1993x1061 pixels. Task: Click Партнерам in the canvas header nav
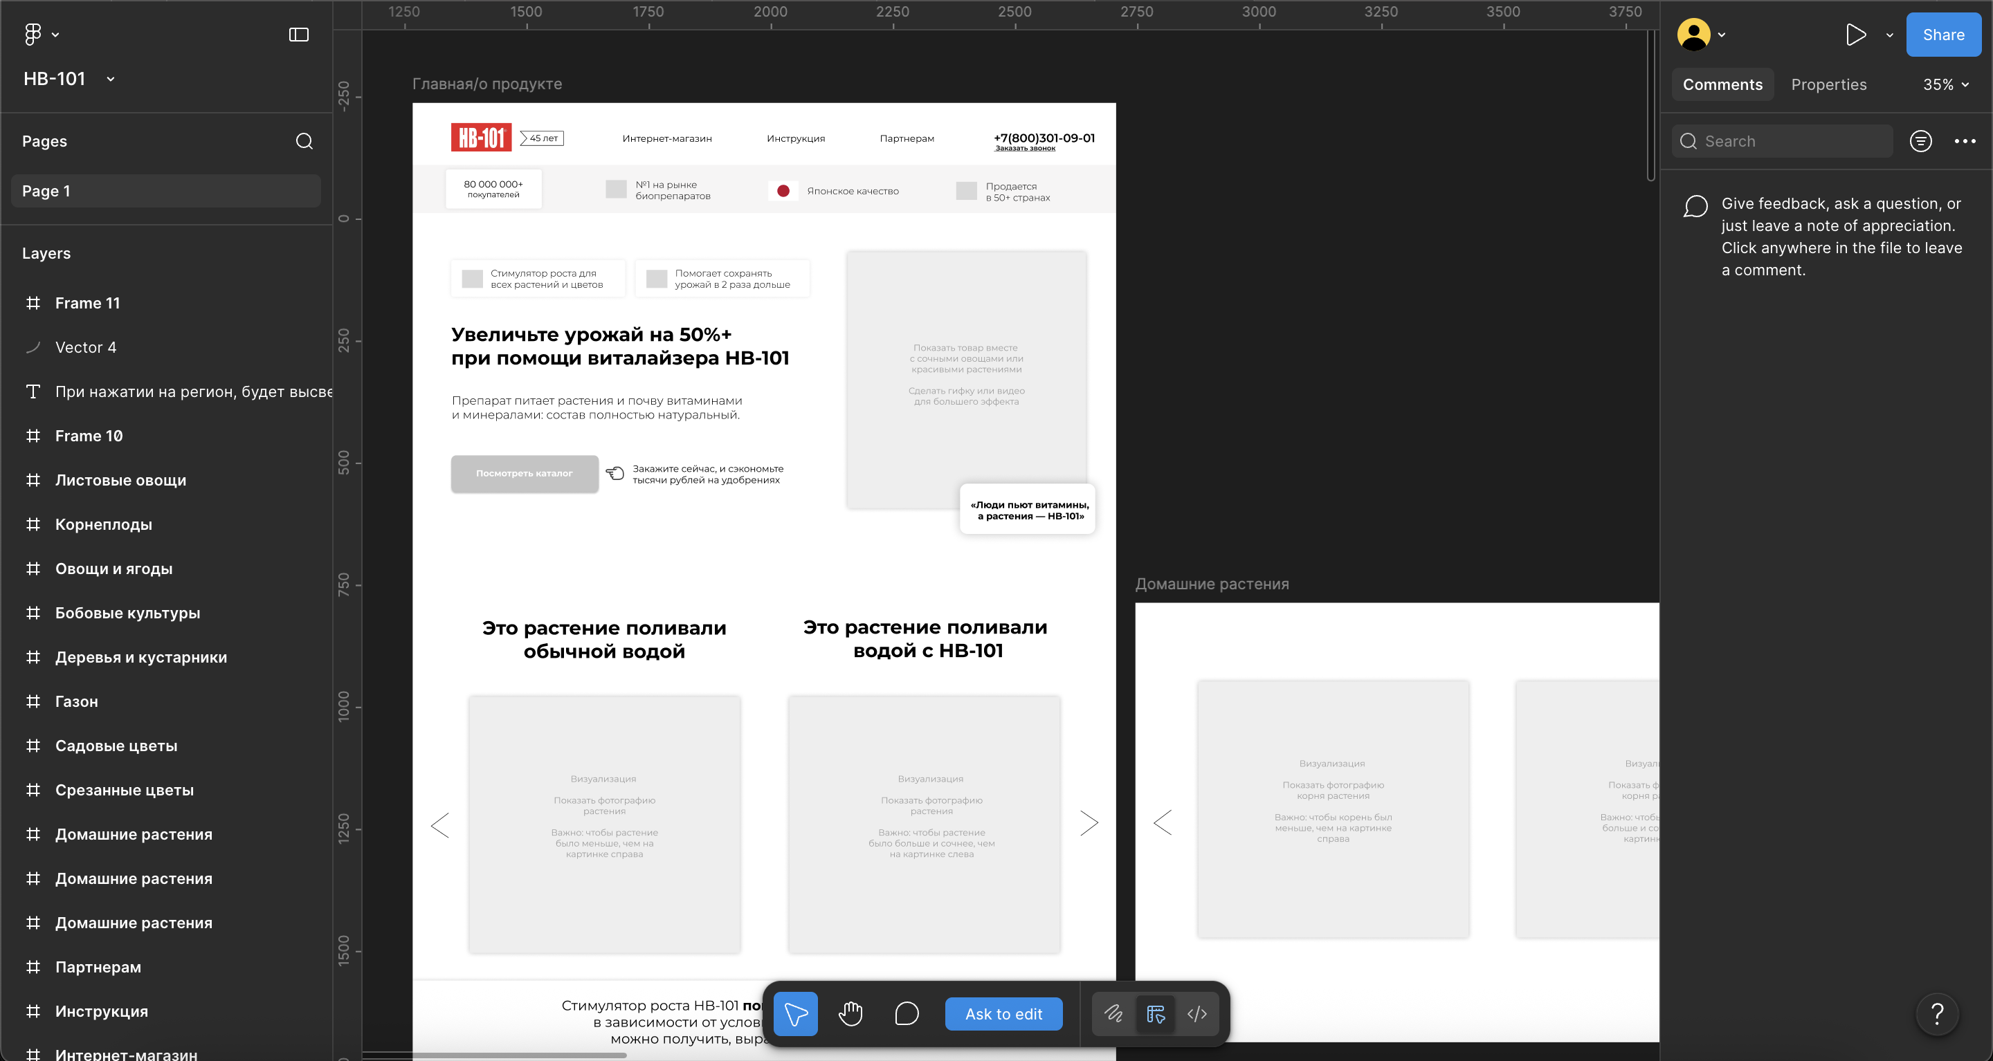pos(907,138)
